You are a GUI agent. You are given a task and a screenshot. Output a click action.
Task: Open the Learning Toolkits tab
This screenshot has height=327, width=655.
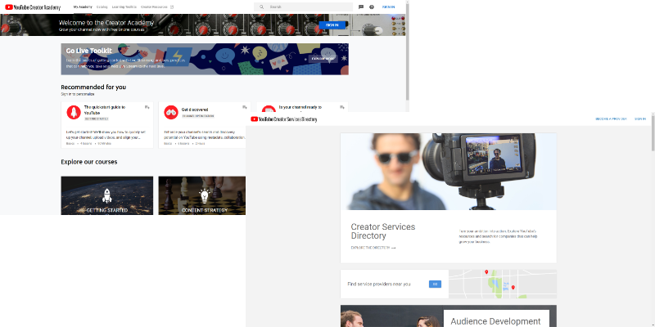[x=124, y=7]
